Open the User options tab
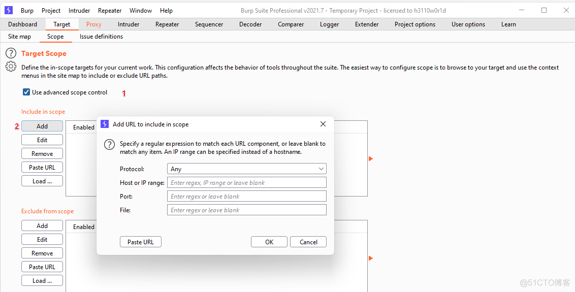The image size is (575, 292). tap(468, 24)
